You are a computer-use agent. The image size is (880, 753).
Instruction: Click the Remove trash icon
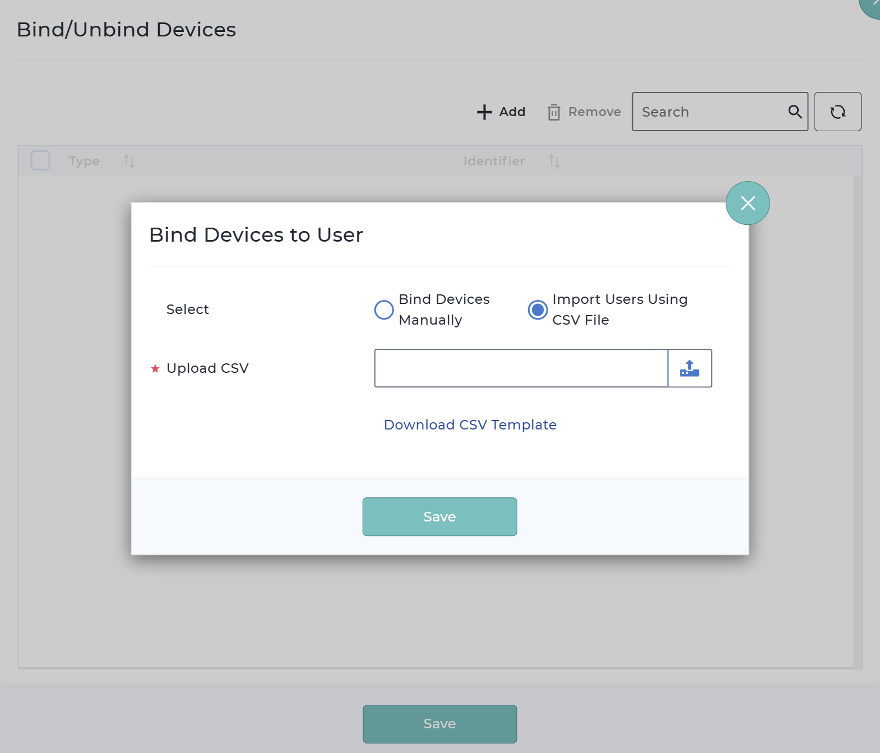click(x=554, y=112)
